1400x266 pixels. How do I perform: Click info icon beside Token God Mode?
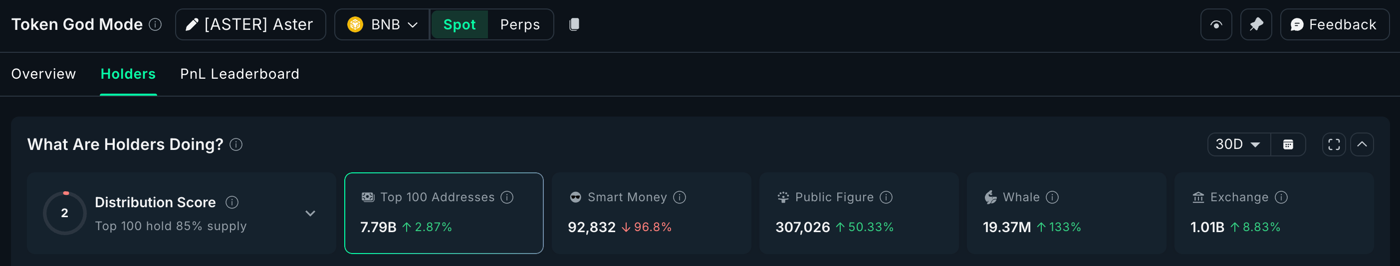coord(156,24)
